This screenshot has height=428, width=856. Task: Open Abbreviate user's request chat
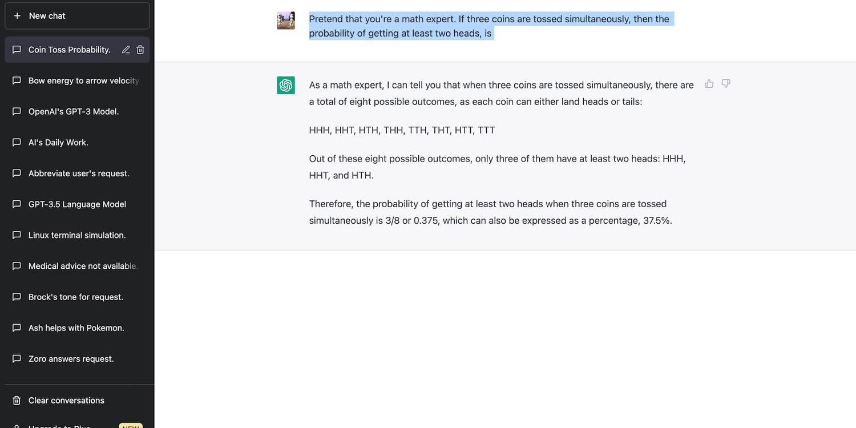tap(79, 173)
